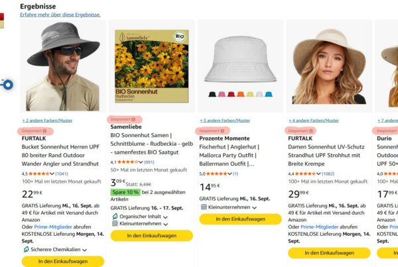Select the pink bucket hat color swatch
Image resolution: width=398 pixels, height=267 pixels.
click(x=222, y=94)
